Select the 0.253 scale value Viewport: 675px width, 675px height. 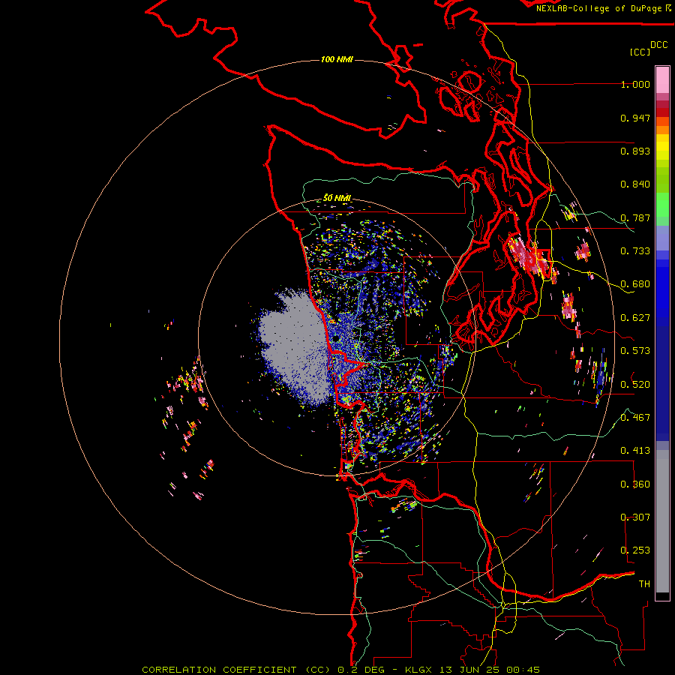pyautogui.click(x=635, y=550)
